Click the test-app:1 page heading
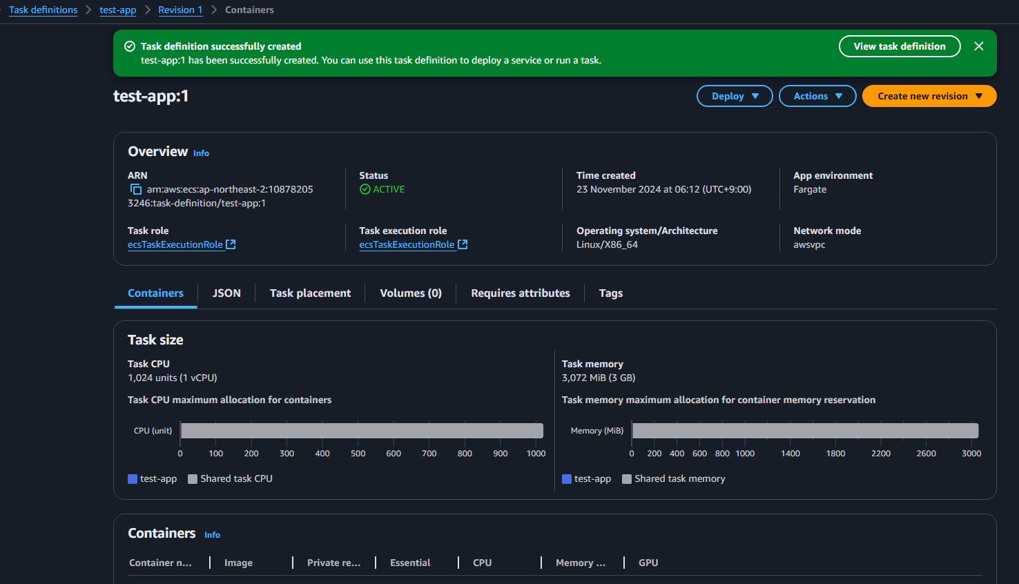Screen dimensions: 1019x584 (x=151, y=96)
